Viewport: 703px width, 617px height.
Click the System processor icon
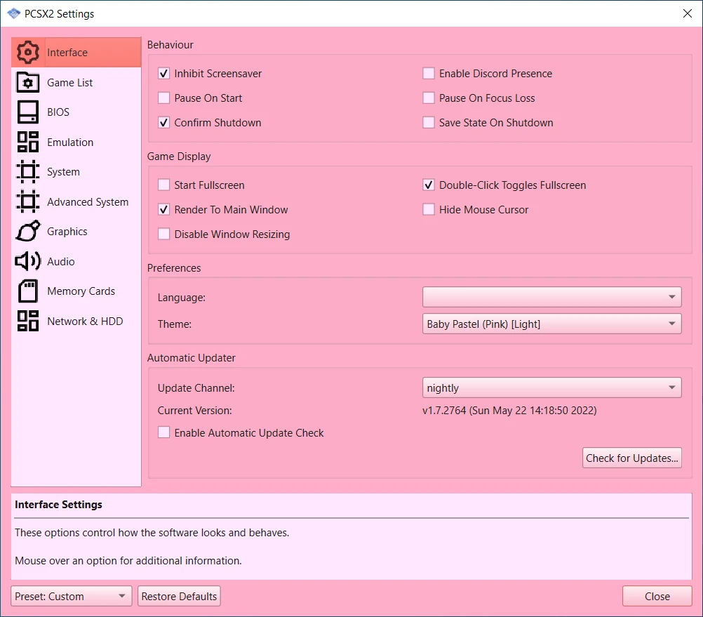[28, 172]
